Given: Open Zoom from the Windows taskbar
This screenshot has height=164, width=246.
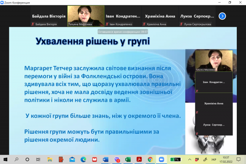Looking at the screenshot, I should pyautogui.click(x=161, y=159).
